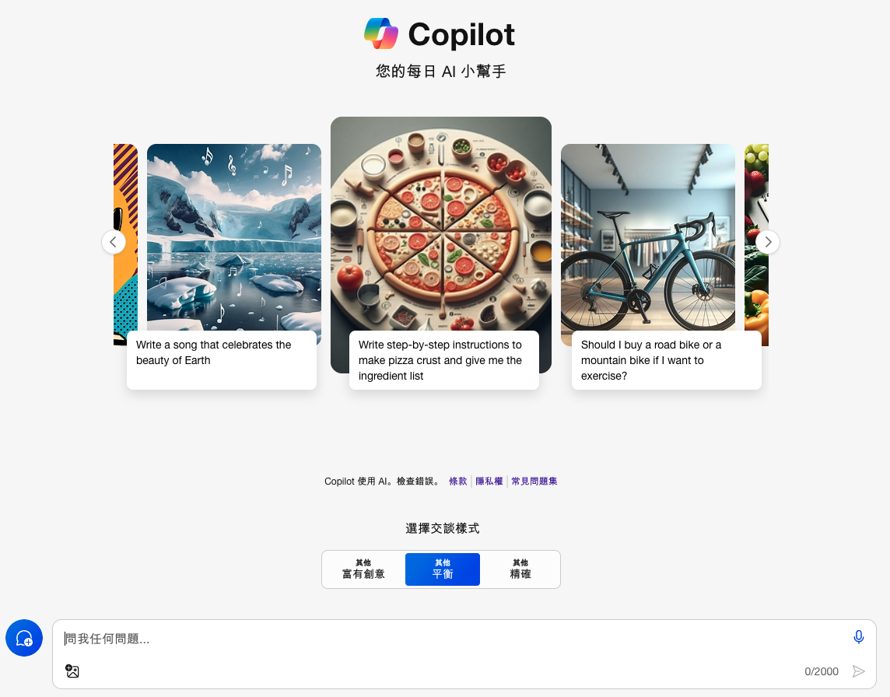Show next carousel suggestions
This screenshot has height=697, width=890.
(767, 242)
